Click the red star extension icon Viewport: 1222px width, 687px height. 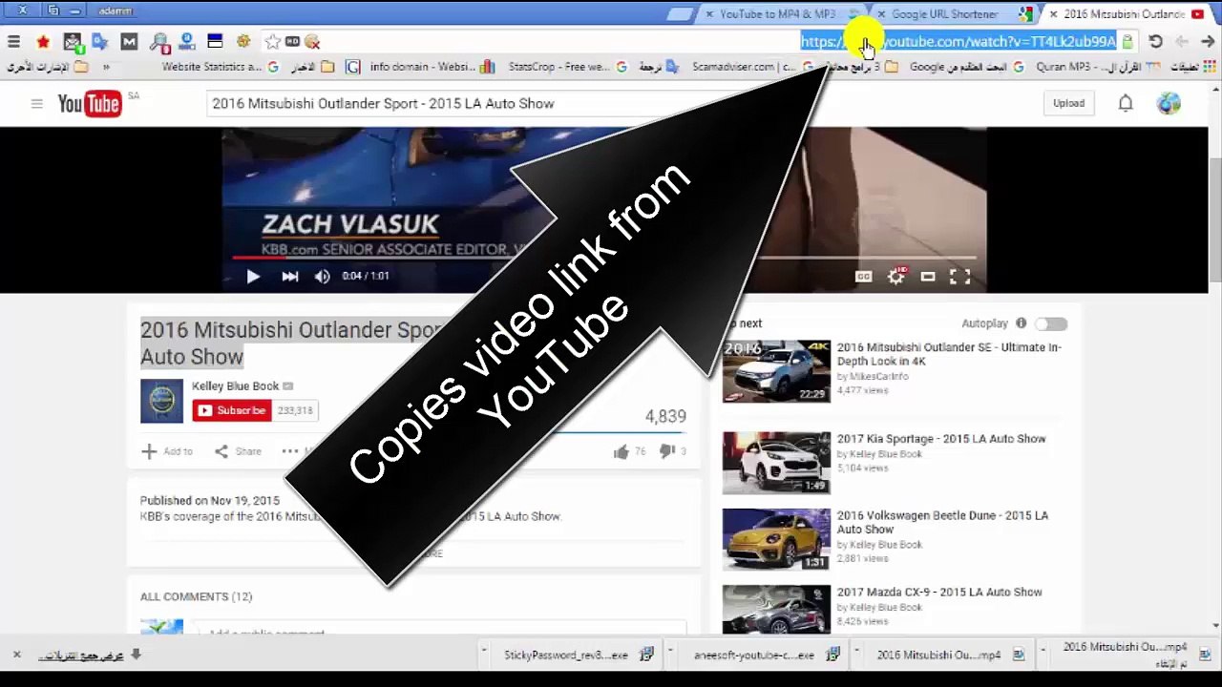[43, 42]
